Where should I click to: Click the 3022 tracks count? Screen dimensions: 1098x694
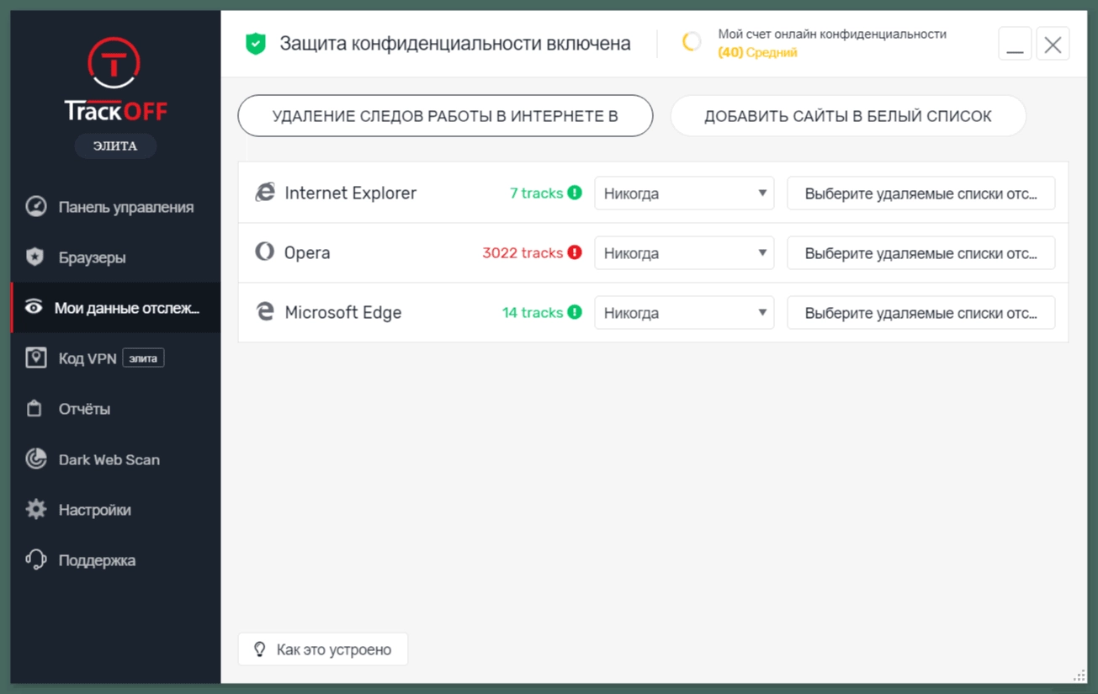click(x=522, y=252)
